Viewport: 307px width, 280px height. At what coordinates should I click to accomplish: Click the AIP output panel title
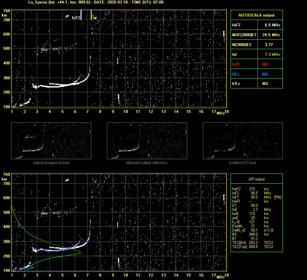[256, 179]
